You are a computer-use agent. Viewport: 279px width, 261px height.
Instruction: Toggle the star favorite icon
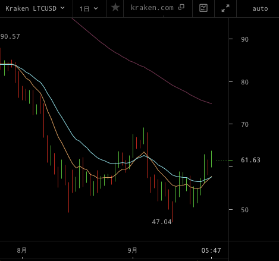click(x=115, y=8)
